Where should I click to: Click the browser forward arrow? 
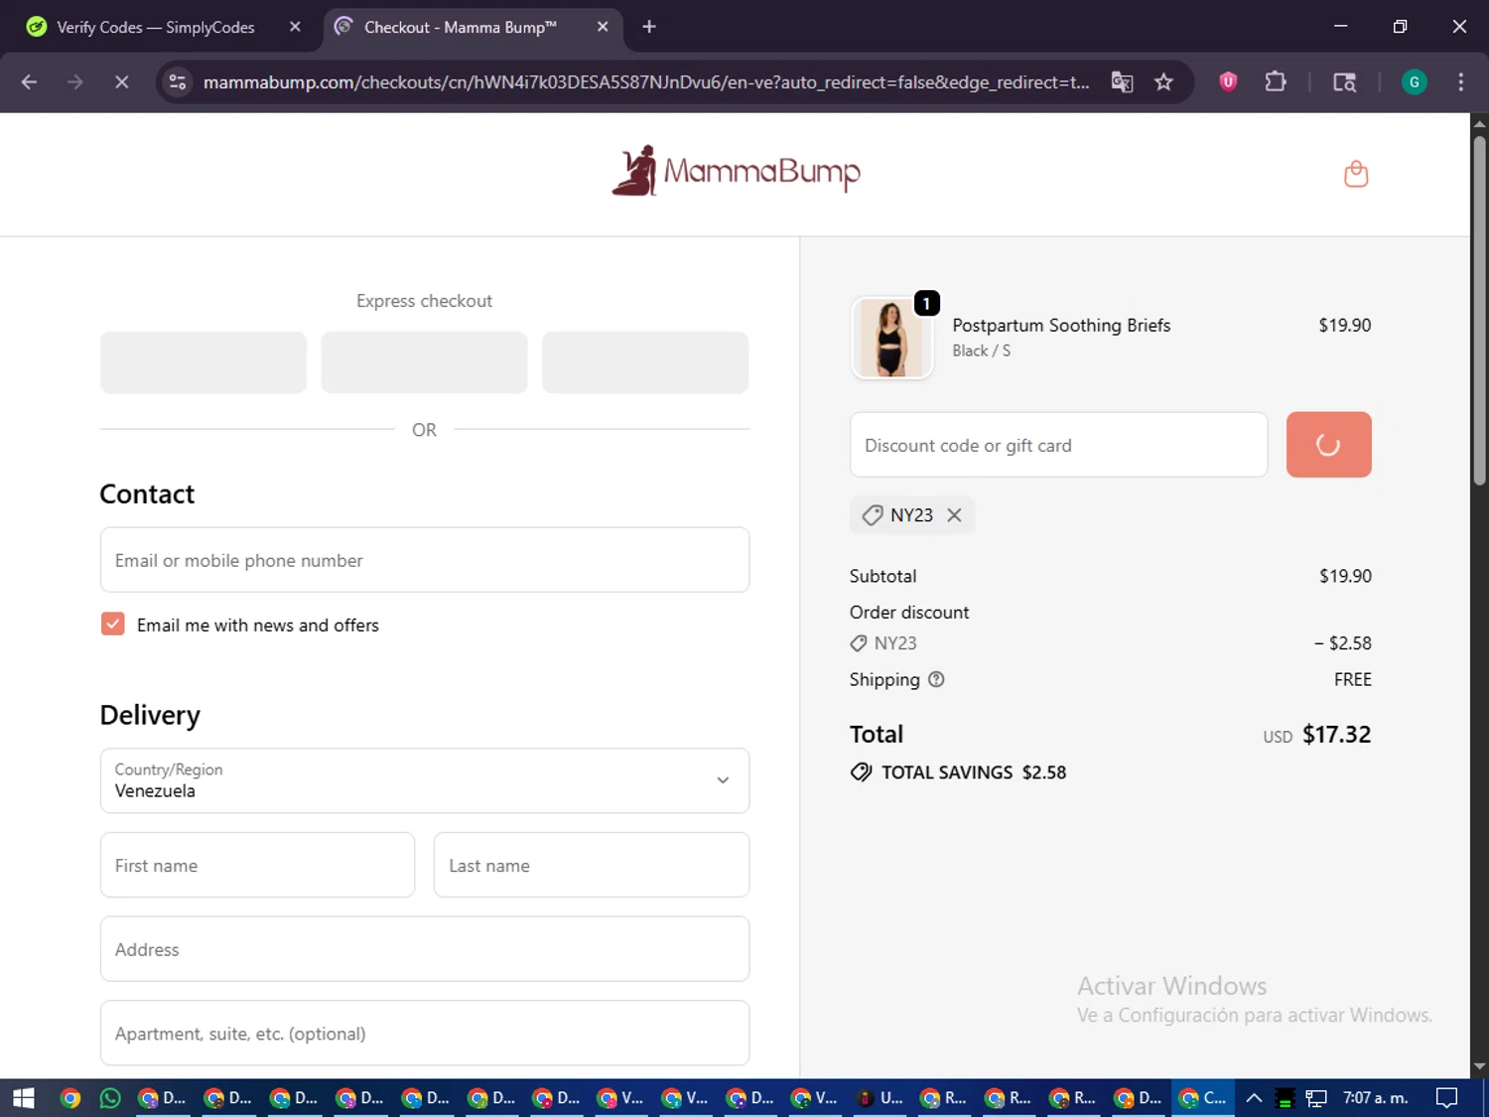75,82
